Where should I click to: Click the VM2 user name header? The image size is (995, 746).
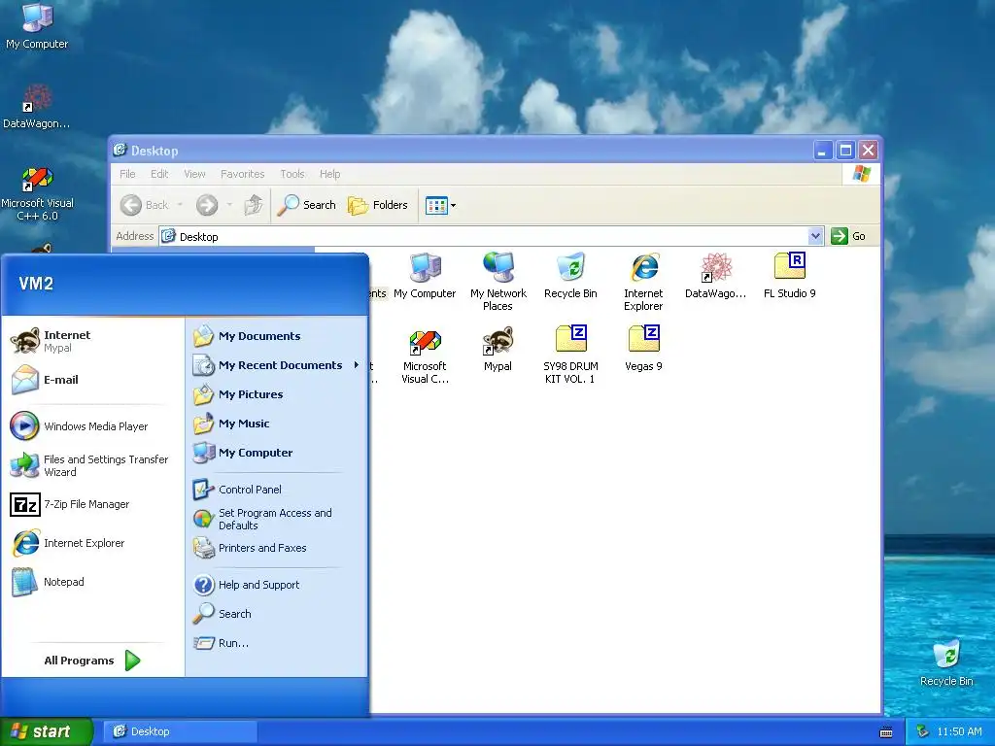(36, 284)
